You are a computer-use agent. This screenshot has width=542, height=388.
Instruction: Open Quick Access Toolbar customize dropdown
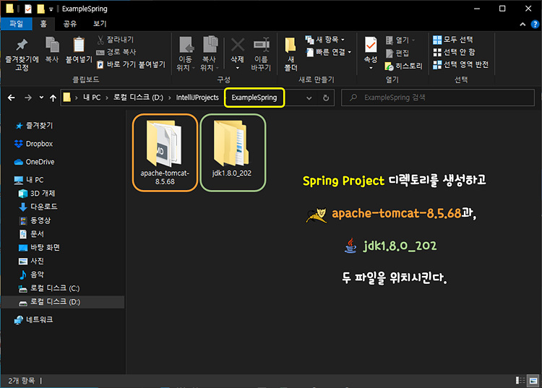coord(51,9)
